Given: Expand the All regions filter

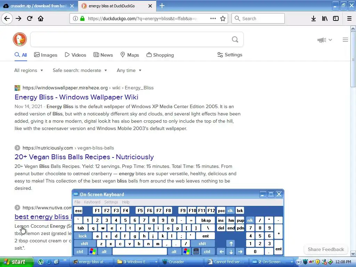Looking at the screenshot, I should click(29, 70).
